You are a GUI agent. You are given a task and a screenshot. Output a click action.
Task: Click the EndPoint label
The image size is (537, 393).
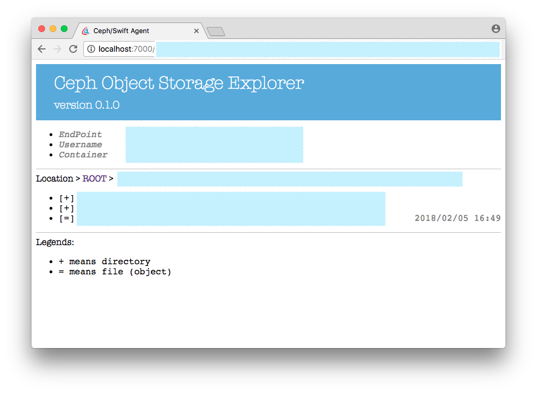(80, 134)
